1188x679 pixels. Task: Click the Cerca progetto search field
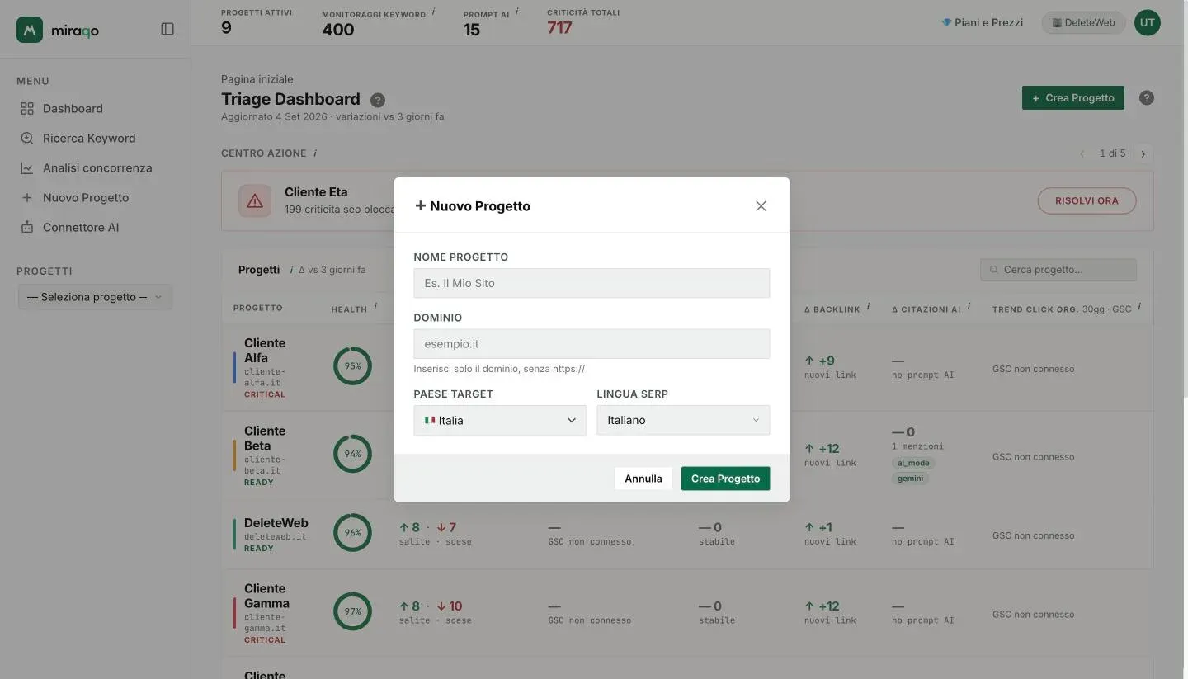(1058, 270)
